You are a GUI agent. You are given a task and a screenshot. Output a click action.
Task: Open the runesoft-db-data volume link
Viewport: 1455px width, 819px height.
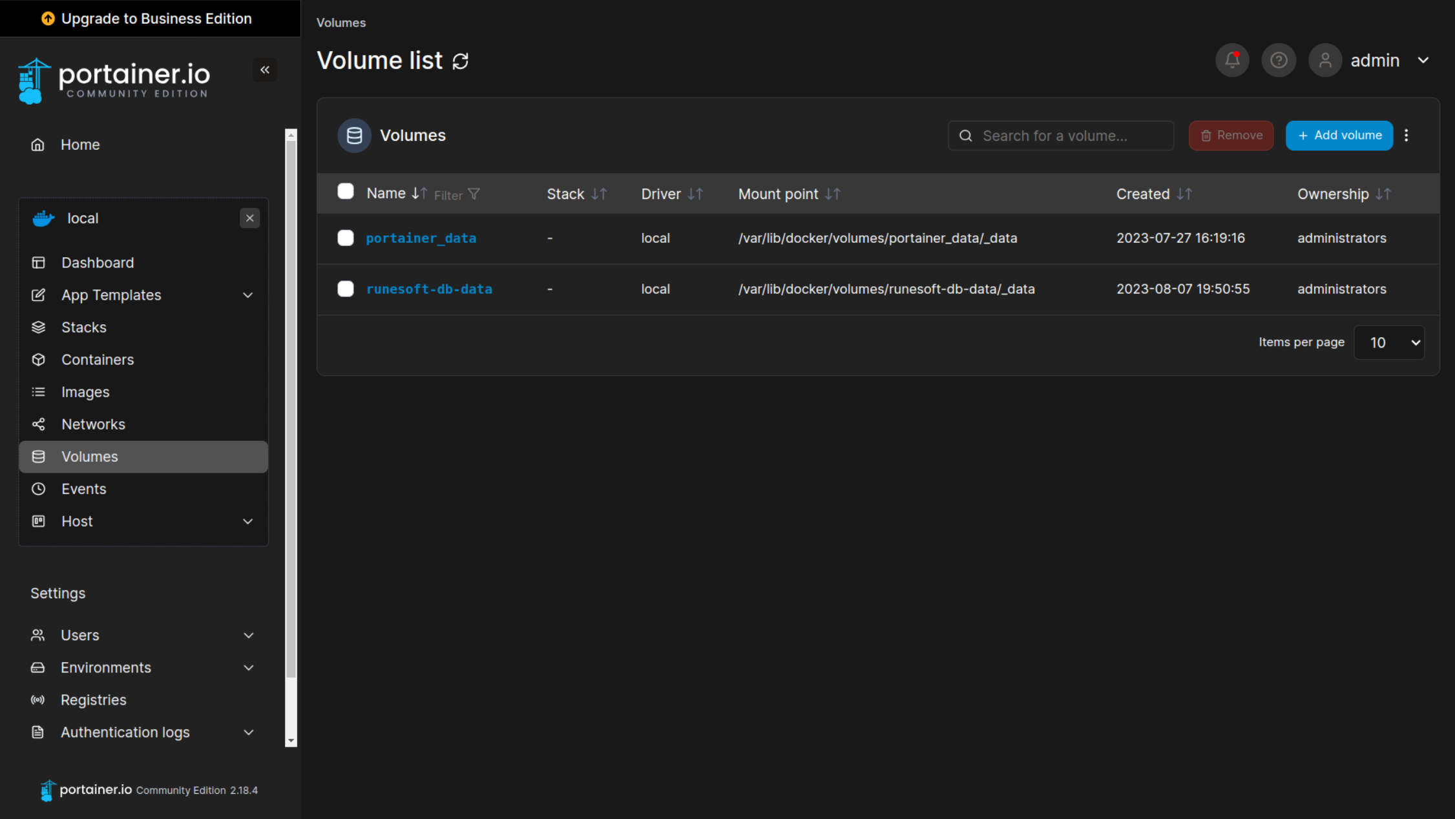(429, 289)
